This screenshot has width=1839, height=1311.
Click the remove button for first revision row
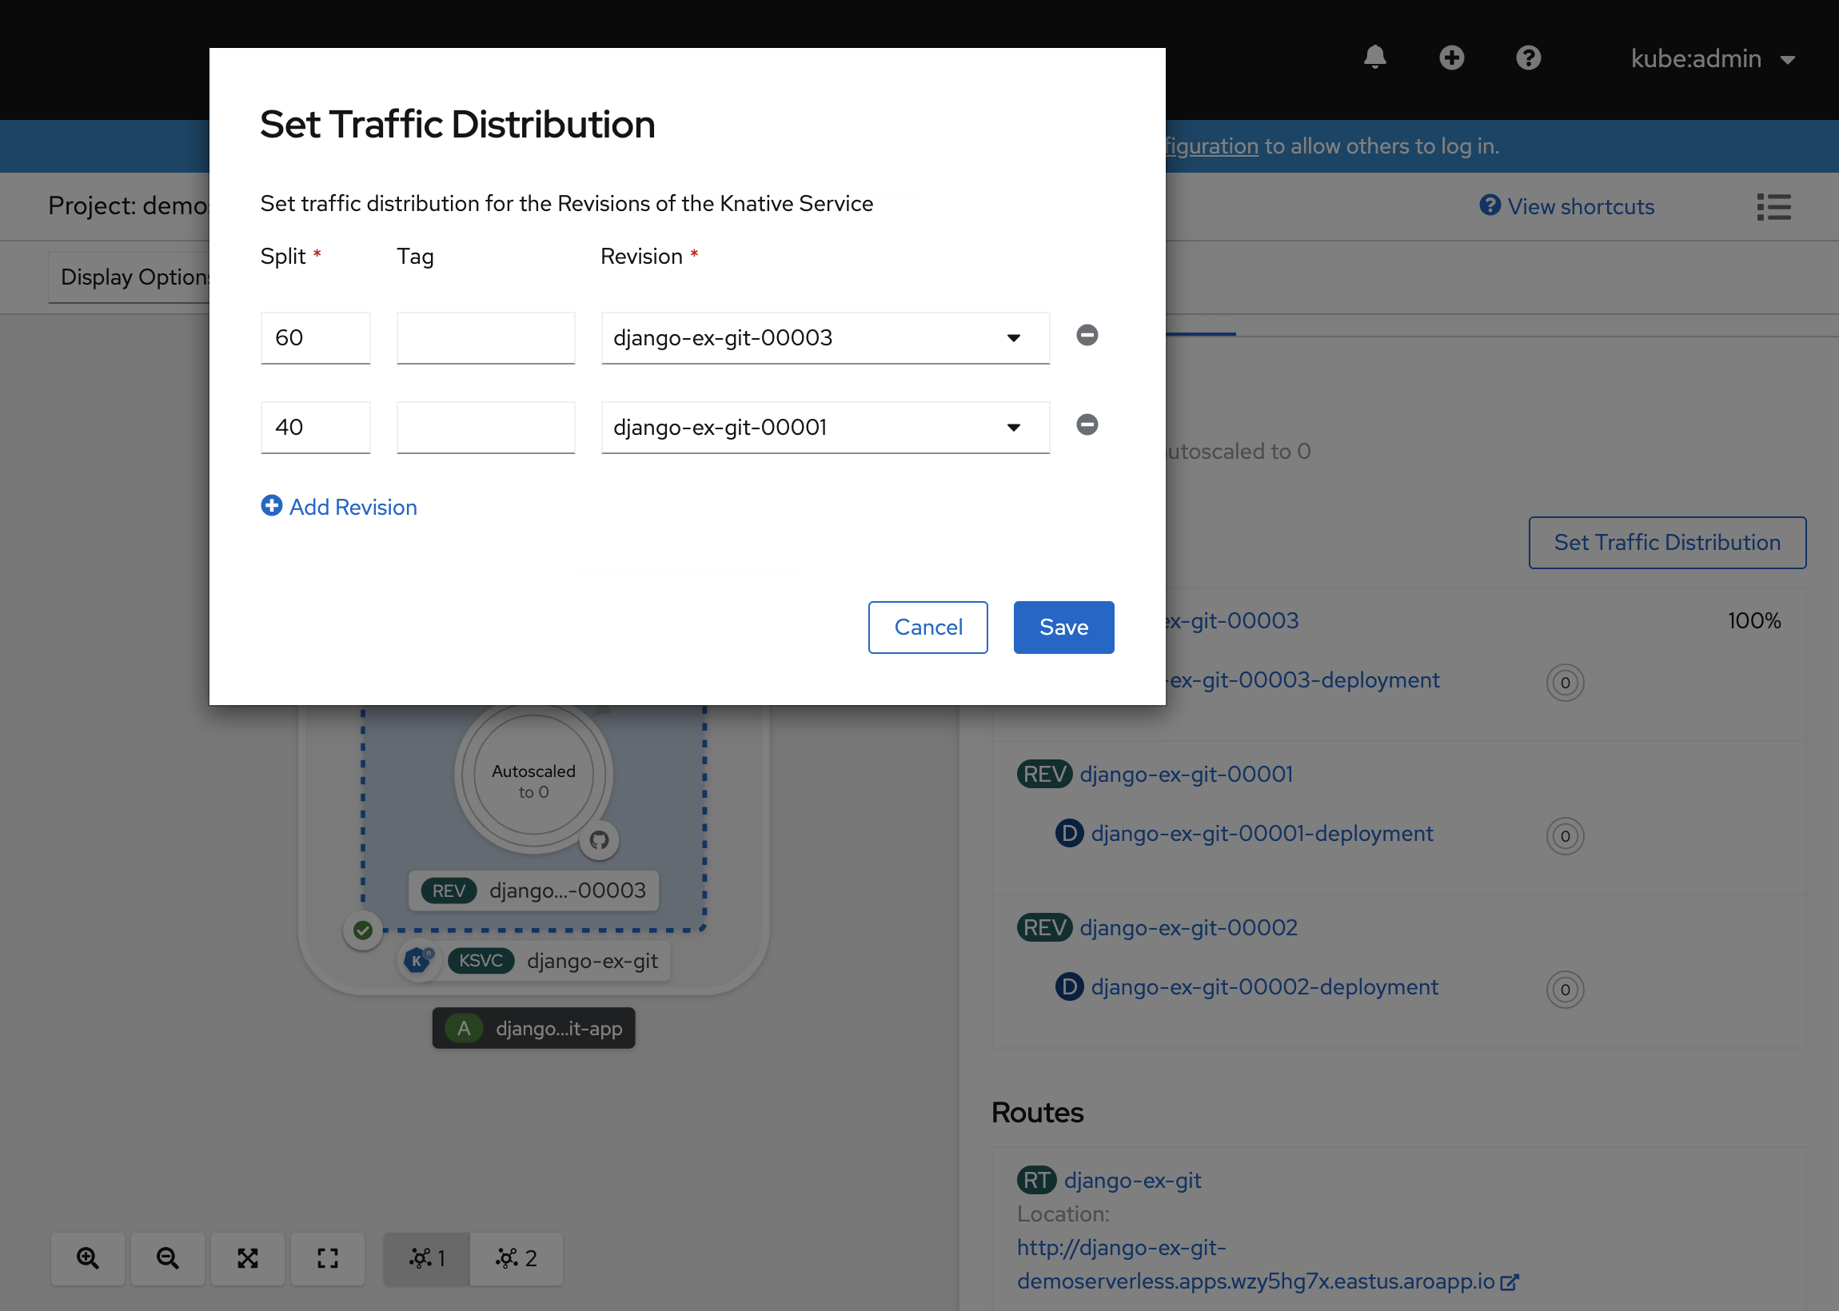[1084, 335]
